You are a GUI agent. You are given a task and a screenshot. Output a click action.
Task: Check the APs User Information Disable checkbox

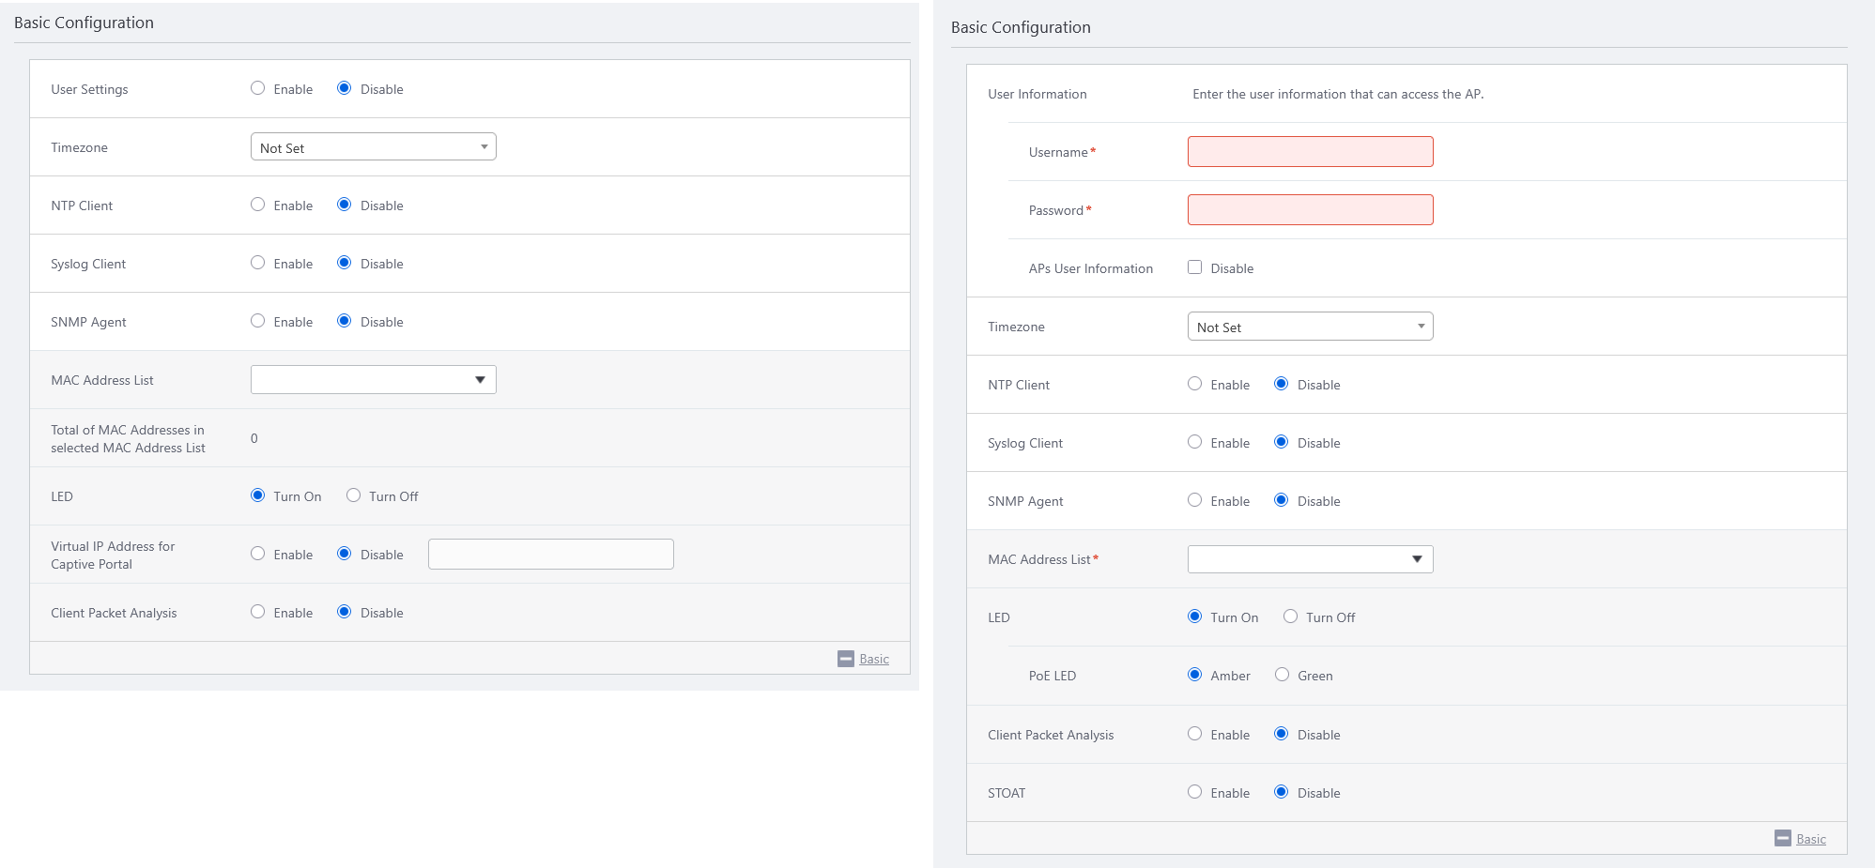pyautogui.click(x=1194, y=267)
